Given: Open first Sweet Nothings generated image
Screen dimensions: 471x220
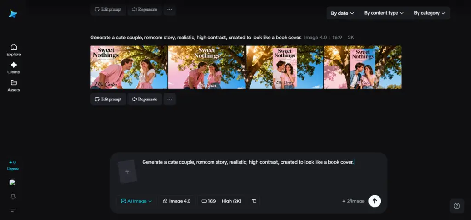Looking at the screenshot, I should point(129,67).
